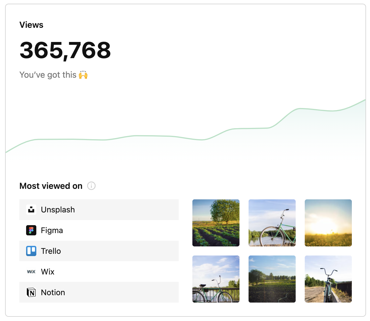This screenshot has height=321, width=370.
Task: Click the Wix logo icon
Action: coord(31,272)
